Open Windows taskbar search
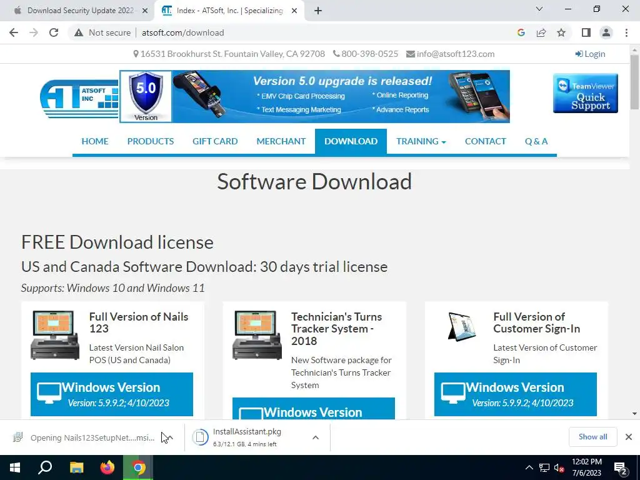 click(x=45, y=467)
